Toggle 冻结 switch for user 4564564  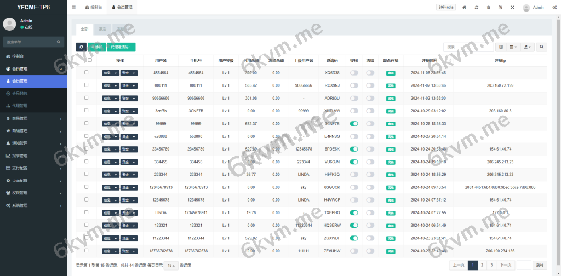point(370,72)
